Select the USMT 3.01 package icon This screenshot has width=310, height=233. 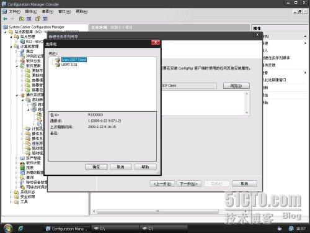click(58, 65)
